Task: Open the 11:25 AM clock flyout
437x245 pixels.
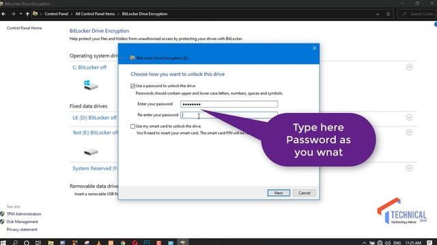Action: [413, 243]
